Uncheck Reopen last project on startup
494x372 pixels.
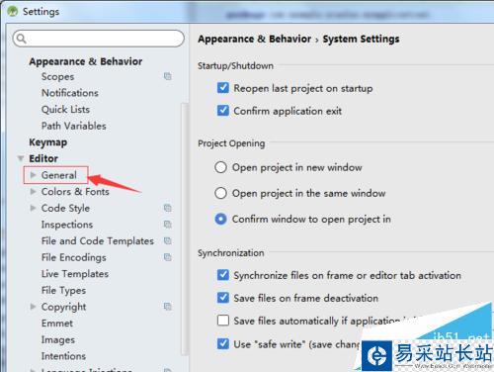(x=223, y=88)
